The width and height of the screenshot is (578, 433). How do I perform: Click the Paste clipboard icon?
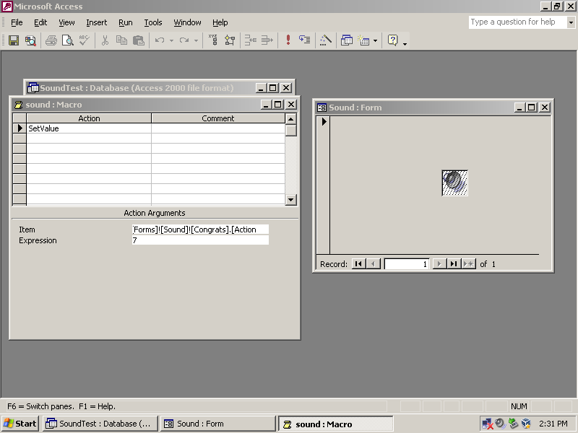139,40
